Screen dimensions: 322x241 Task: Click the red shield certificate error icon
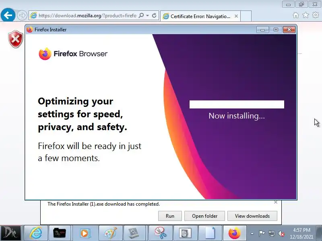pos(15,39)
